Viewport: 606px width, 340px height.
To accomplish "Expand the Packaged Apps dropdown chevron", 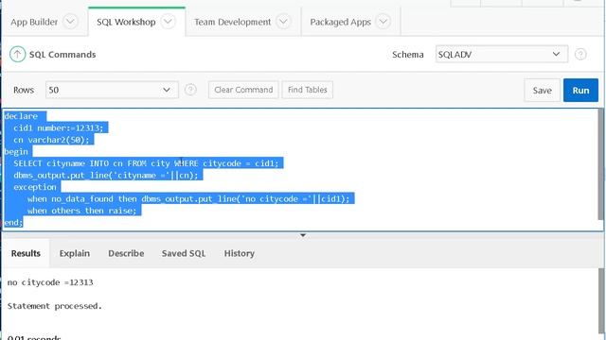I will click(383, 22).
